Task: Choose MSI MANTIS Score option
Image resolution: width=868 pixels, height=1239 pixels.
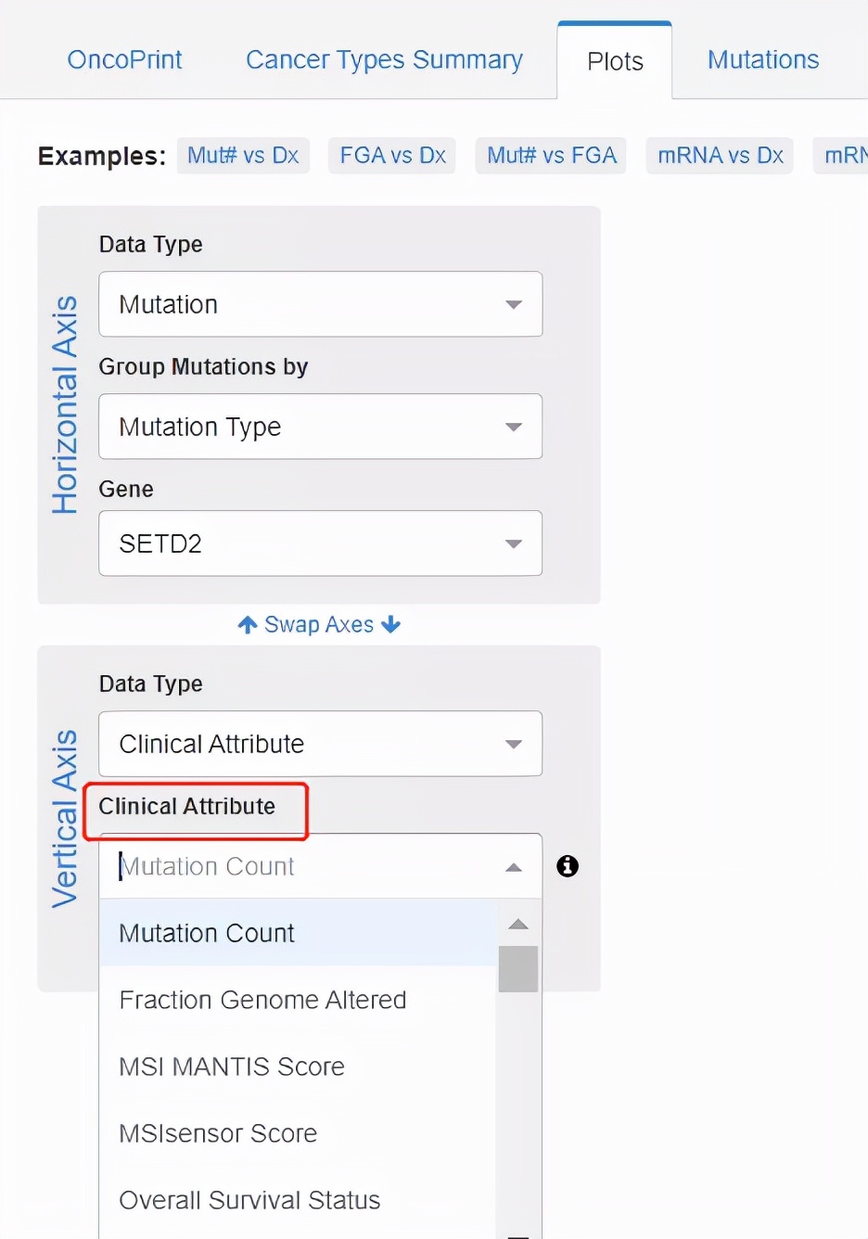Action: coord(232,1067)
